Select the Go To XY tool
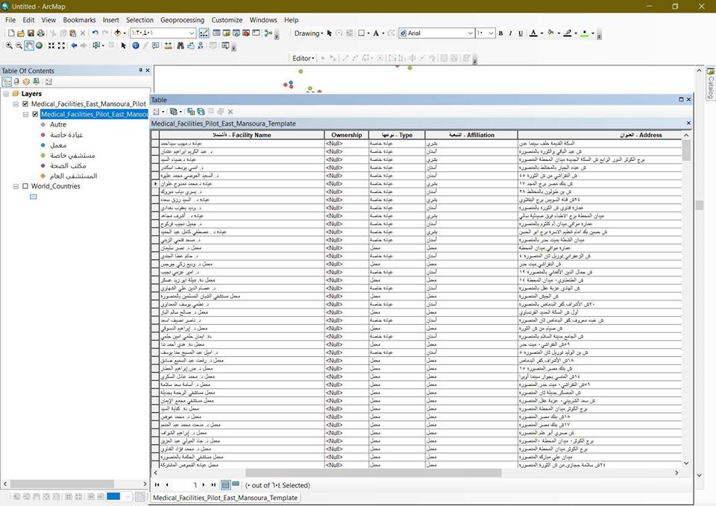Screen dimensions: 716x506 (201, 45)
